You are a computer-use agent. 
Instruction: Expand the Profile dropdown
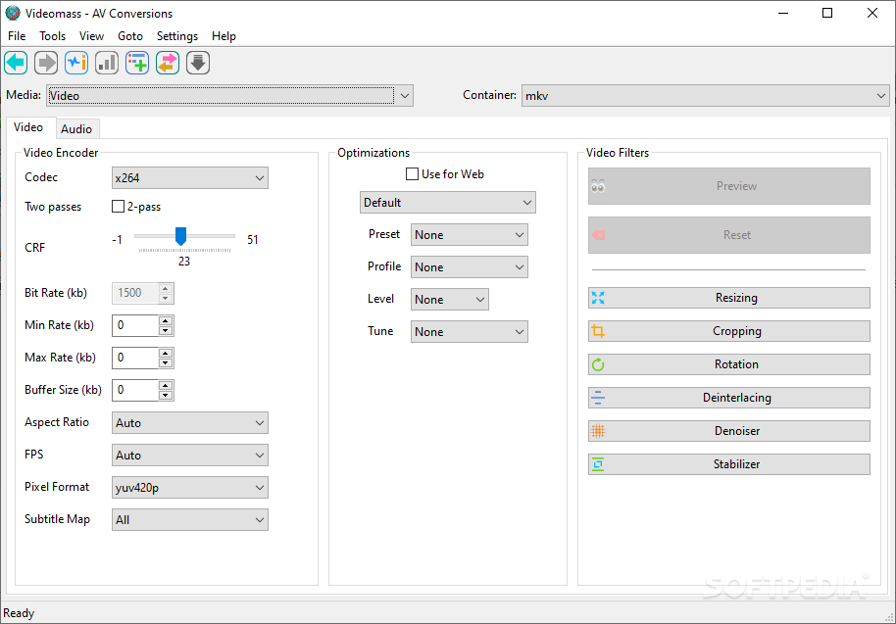coord(470,267)
